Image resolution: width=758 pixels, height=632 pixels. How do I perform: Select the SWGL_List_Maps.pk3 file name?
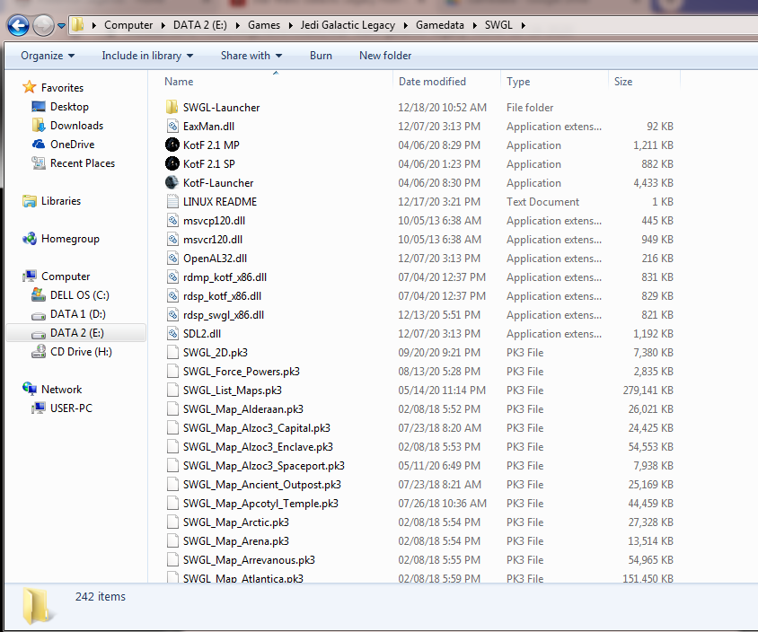coord(232,391)
